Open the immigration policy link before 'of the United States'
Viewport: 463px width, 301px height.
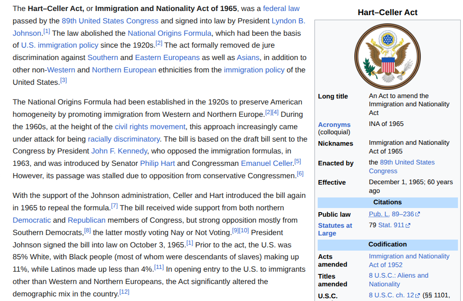click(254, 70)
